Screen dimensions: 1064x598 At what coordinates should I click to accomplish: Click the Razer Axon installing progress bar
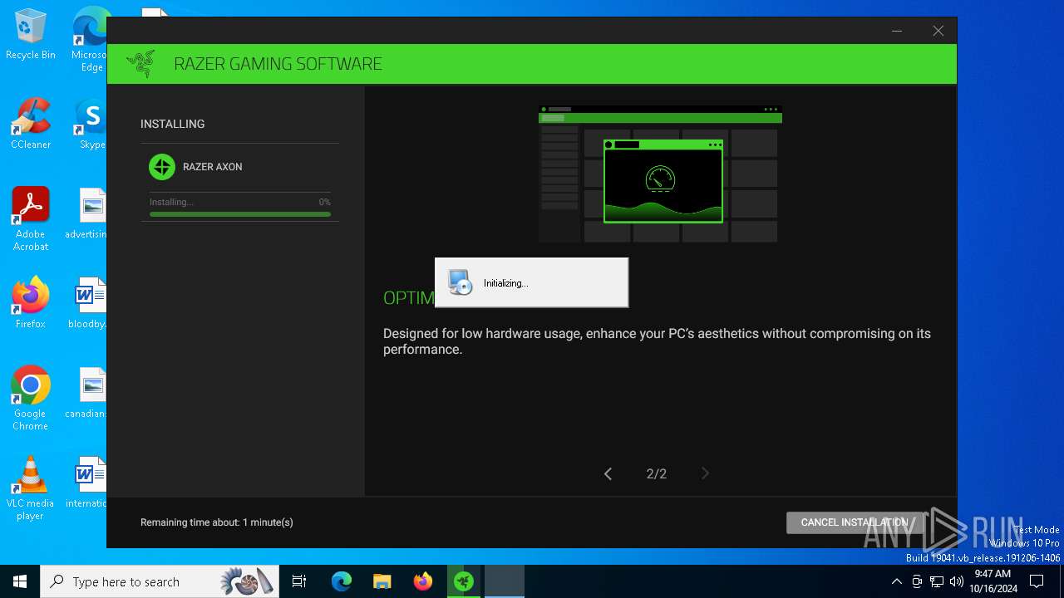pyautogui.click(x=240, y=214)
